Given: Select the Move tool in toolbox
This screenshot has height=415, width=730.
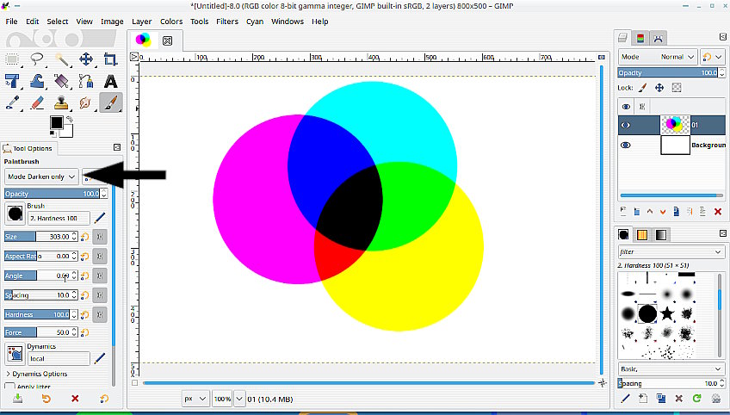Looking at the screenshot, I should click(x=86, y=59).
